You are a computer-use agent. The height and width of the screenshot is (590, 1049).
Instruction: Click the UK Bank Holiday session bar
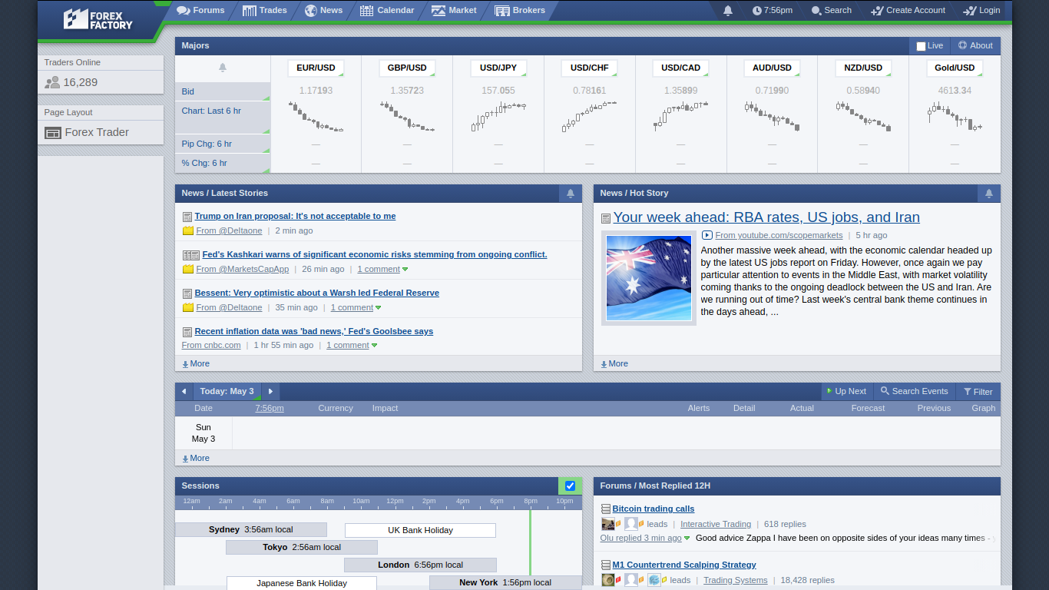420,530
